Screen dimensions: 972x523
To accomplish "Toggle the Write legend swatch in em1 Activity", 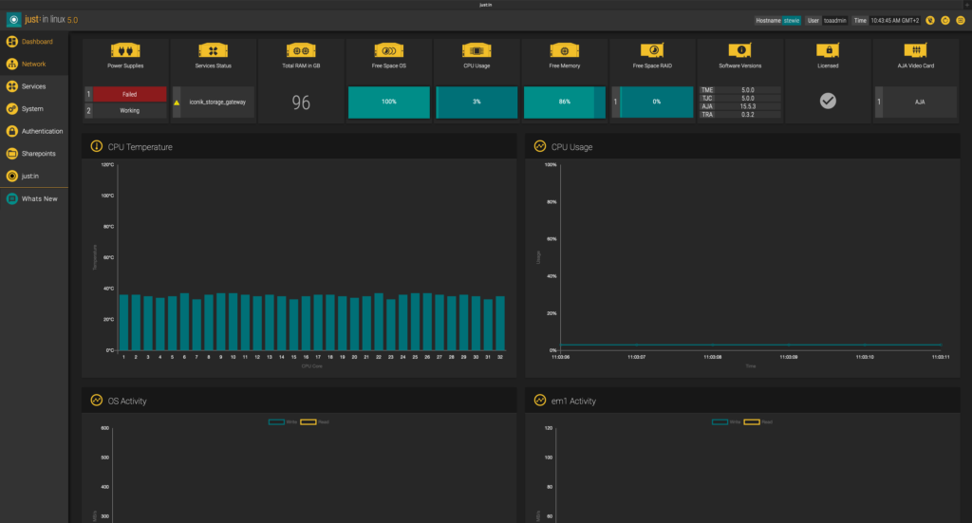I will click(x=720, y=422).
